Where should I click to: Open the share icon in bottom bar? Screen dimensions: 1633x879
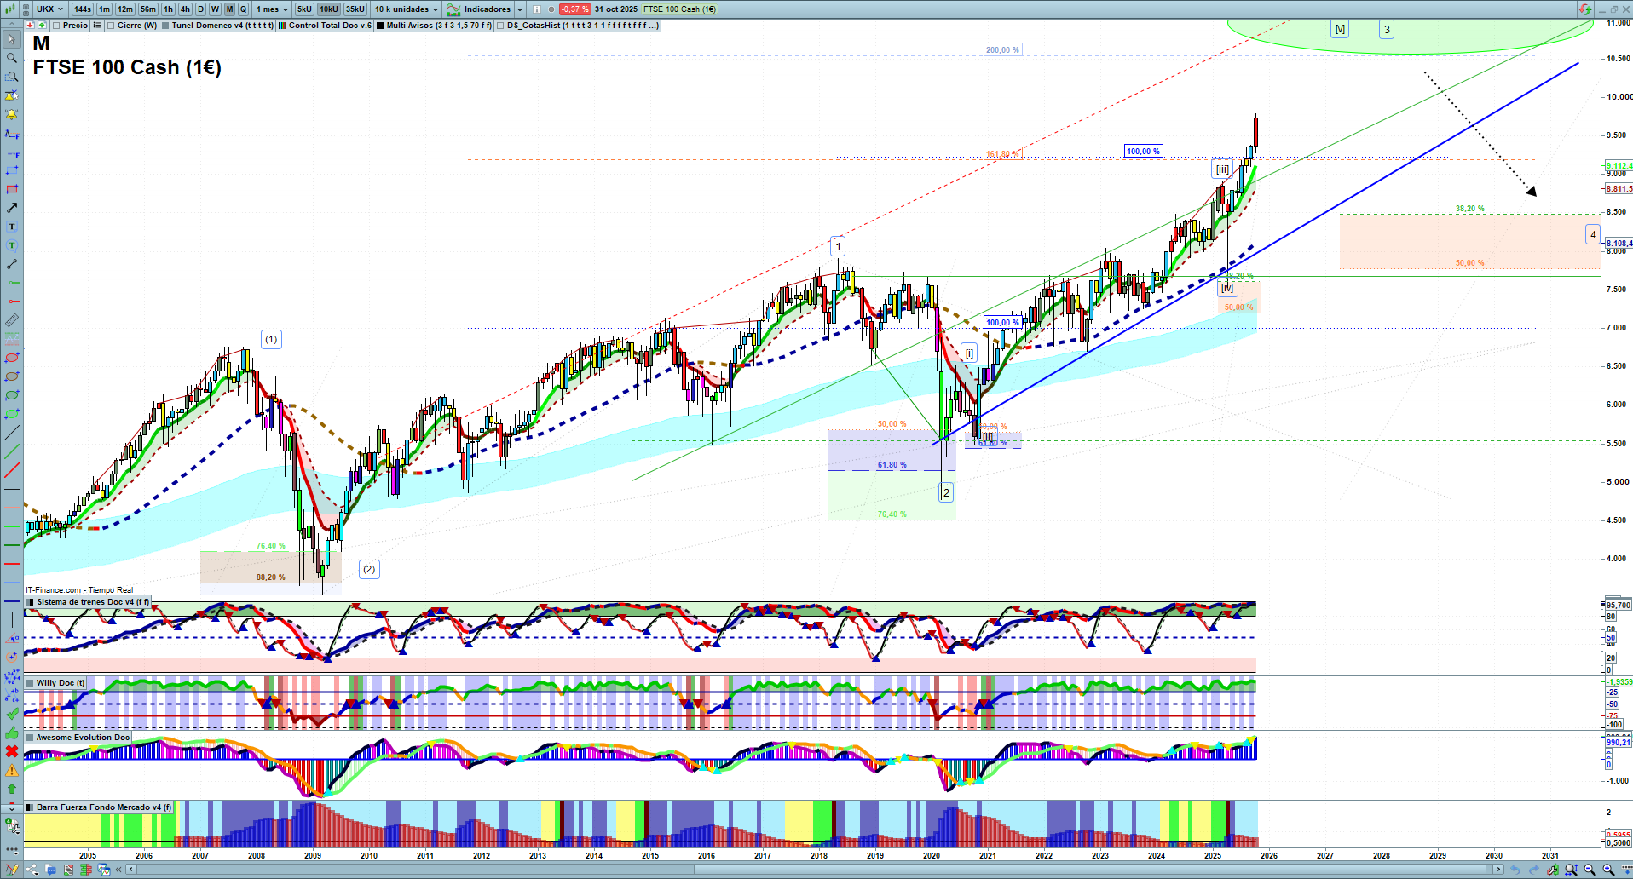tap(32, 870)
